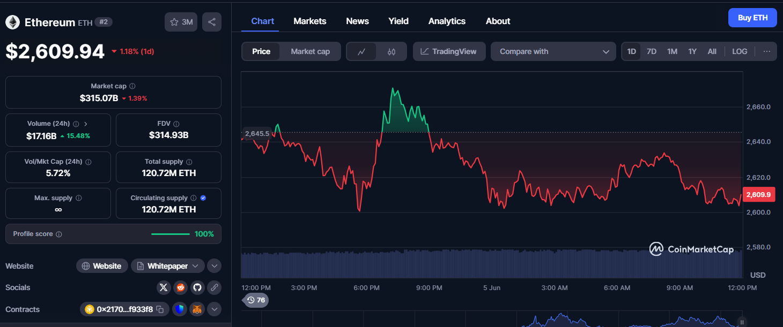Open the Chart tab
The width and height of the screenshot is (783, 327).
[263, 21]
